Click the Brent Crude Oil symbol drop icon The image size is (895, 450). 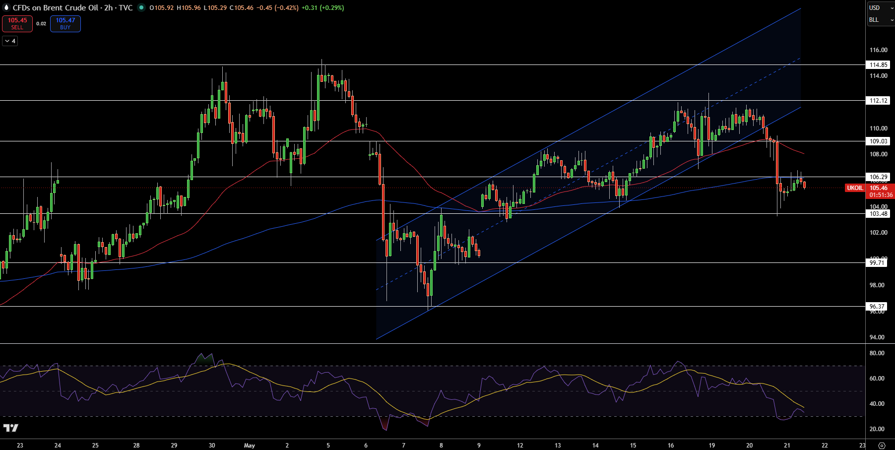tap(6, 8)
